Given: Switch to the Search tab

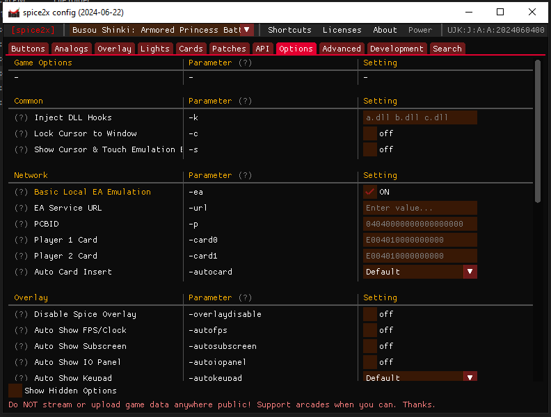Looking at the screenshot, I should coord(447,49).
